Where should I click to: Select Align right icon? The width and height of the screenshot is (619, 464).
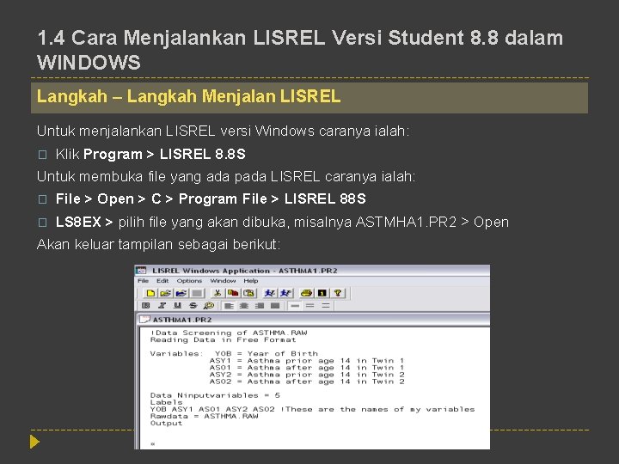point(260,306)
